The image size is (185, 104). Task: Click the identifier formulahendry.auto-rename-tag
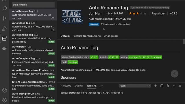tap(150, 8)
